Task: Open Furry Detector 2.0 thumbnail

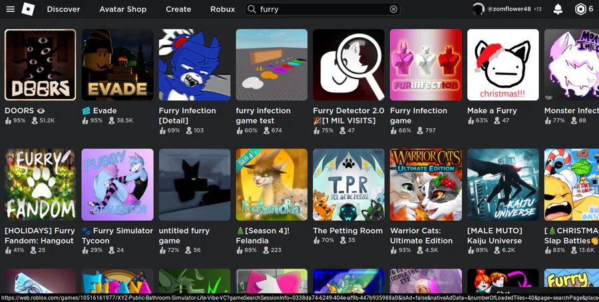Action: coord(349,65)
